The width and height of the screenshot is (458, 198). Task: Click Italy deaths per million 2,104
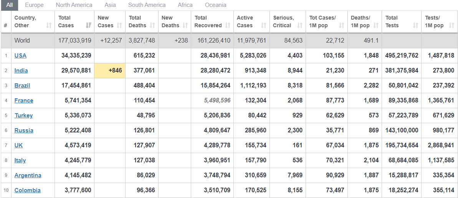coord(371,160)
